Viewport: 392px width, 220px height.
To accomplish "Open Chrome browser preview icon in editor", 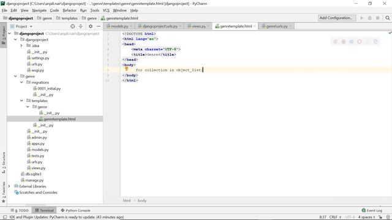I will point(335,42).
